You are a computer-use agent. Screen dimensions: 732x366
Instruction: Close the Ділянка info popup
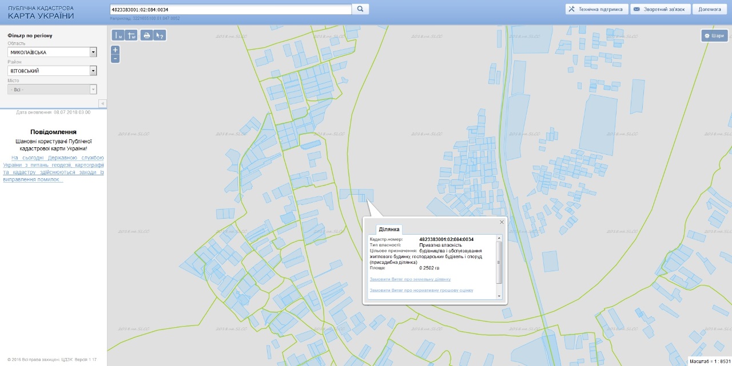pos(502,222)
